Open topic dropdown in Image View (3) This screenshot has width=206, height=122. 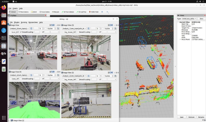74,28
